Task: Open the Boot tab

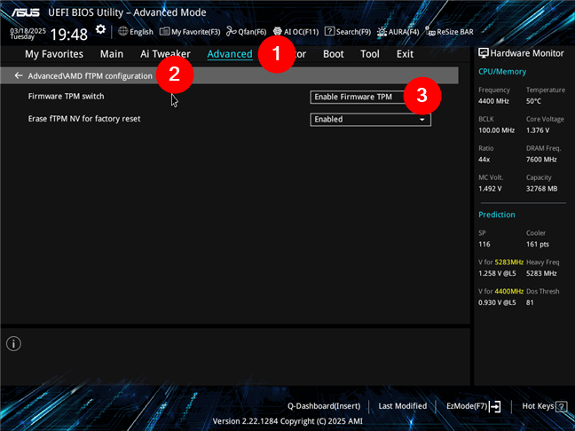Action: click(334, 54)
